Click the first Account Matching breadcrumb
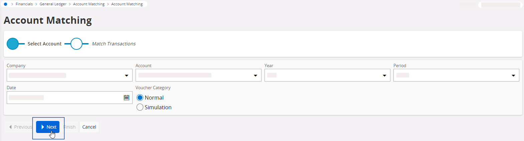 click(89, 4)
